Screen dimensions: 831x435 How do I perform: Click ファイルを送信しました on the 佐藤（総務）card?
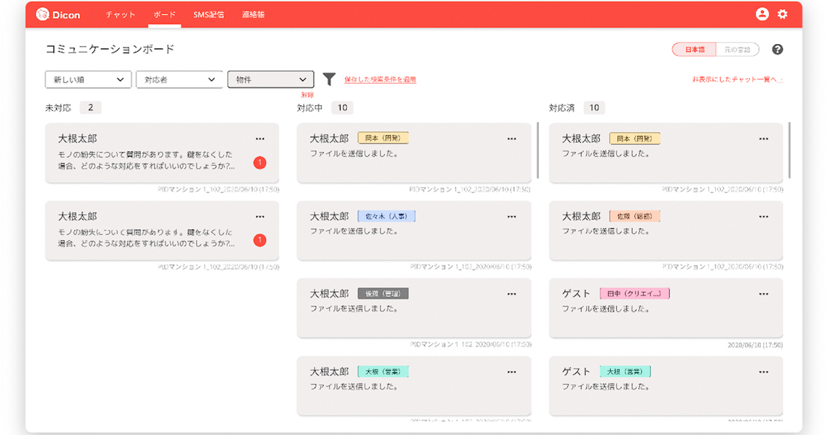pyautogui.click(x=606, y=231)
